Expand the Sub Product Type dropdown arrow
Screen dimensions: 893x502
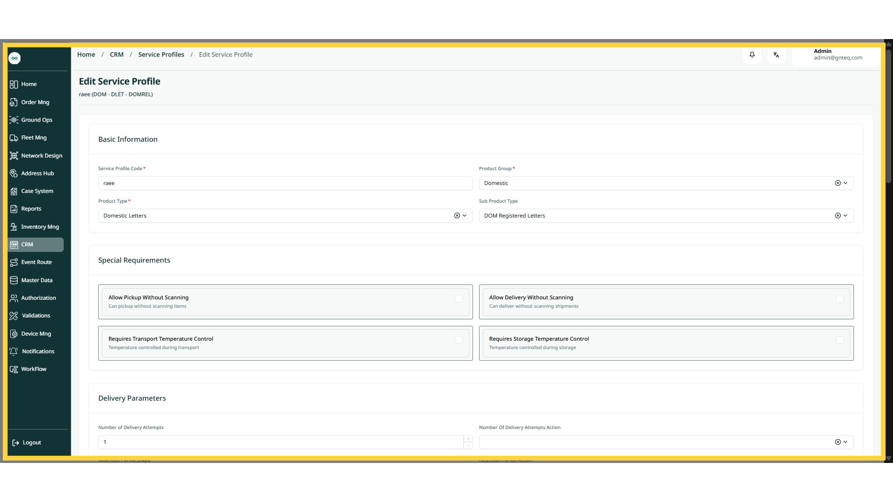click(x=846, y=216)
